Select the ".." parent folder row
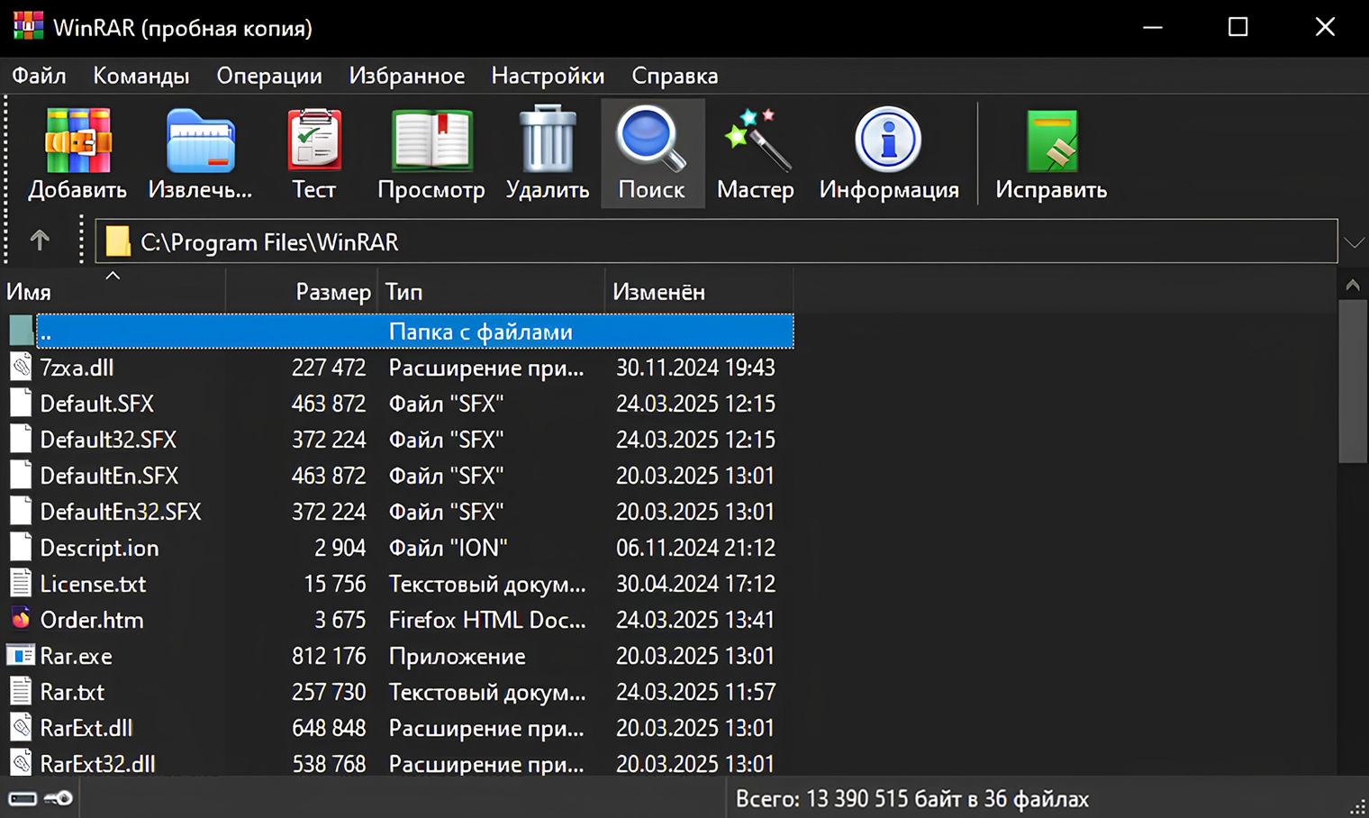The width and height of the screenshot is (1369, 818). click(415, 331)
